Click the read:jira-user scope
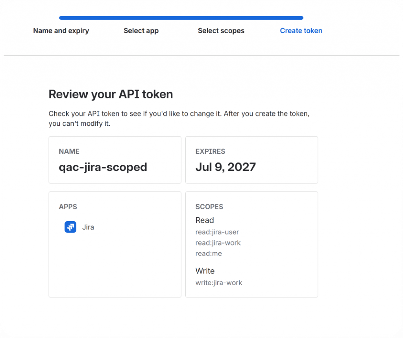 [217, 232]
